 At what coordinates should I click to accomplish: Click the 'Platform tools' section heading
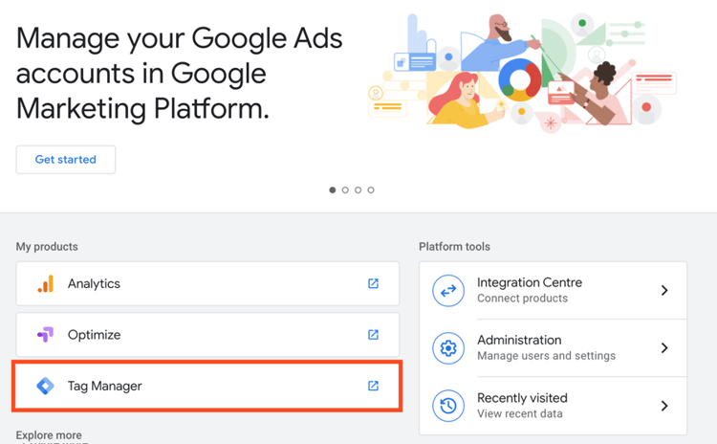tap(454, 247)
